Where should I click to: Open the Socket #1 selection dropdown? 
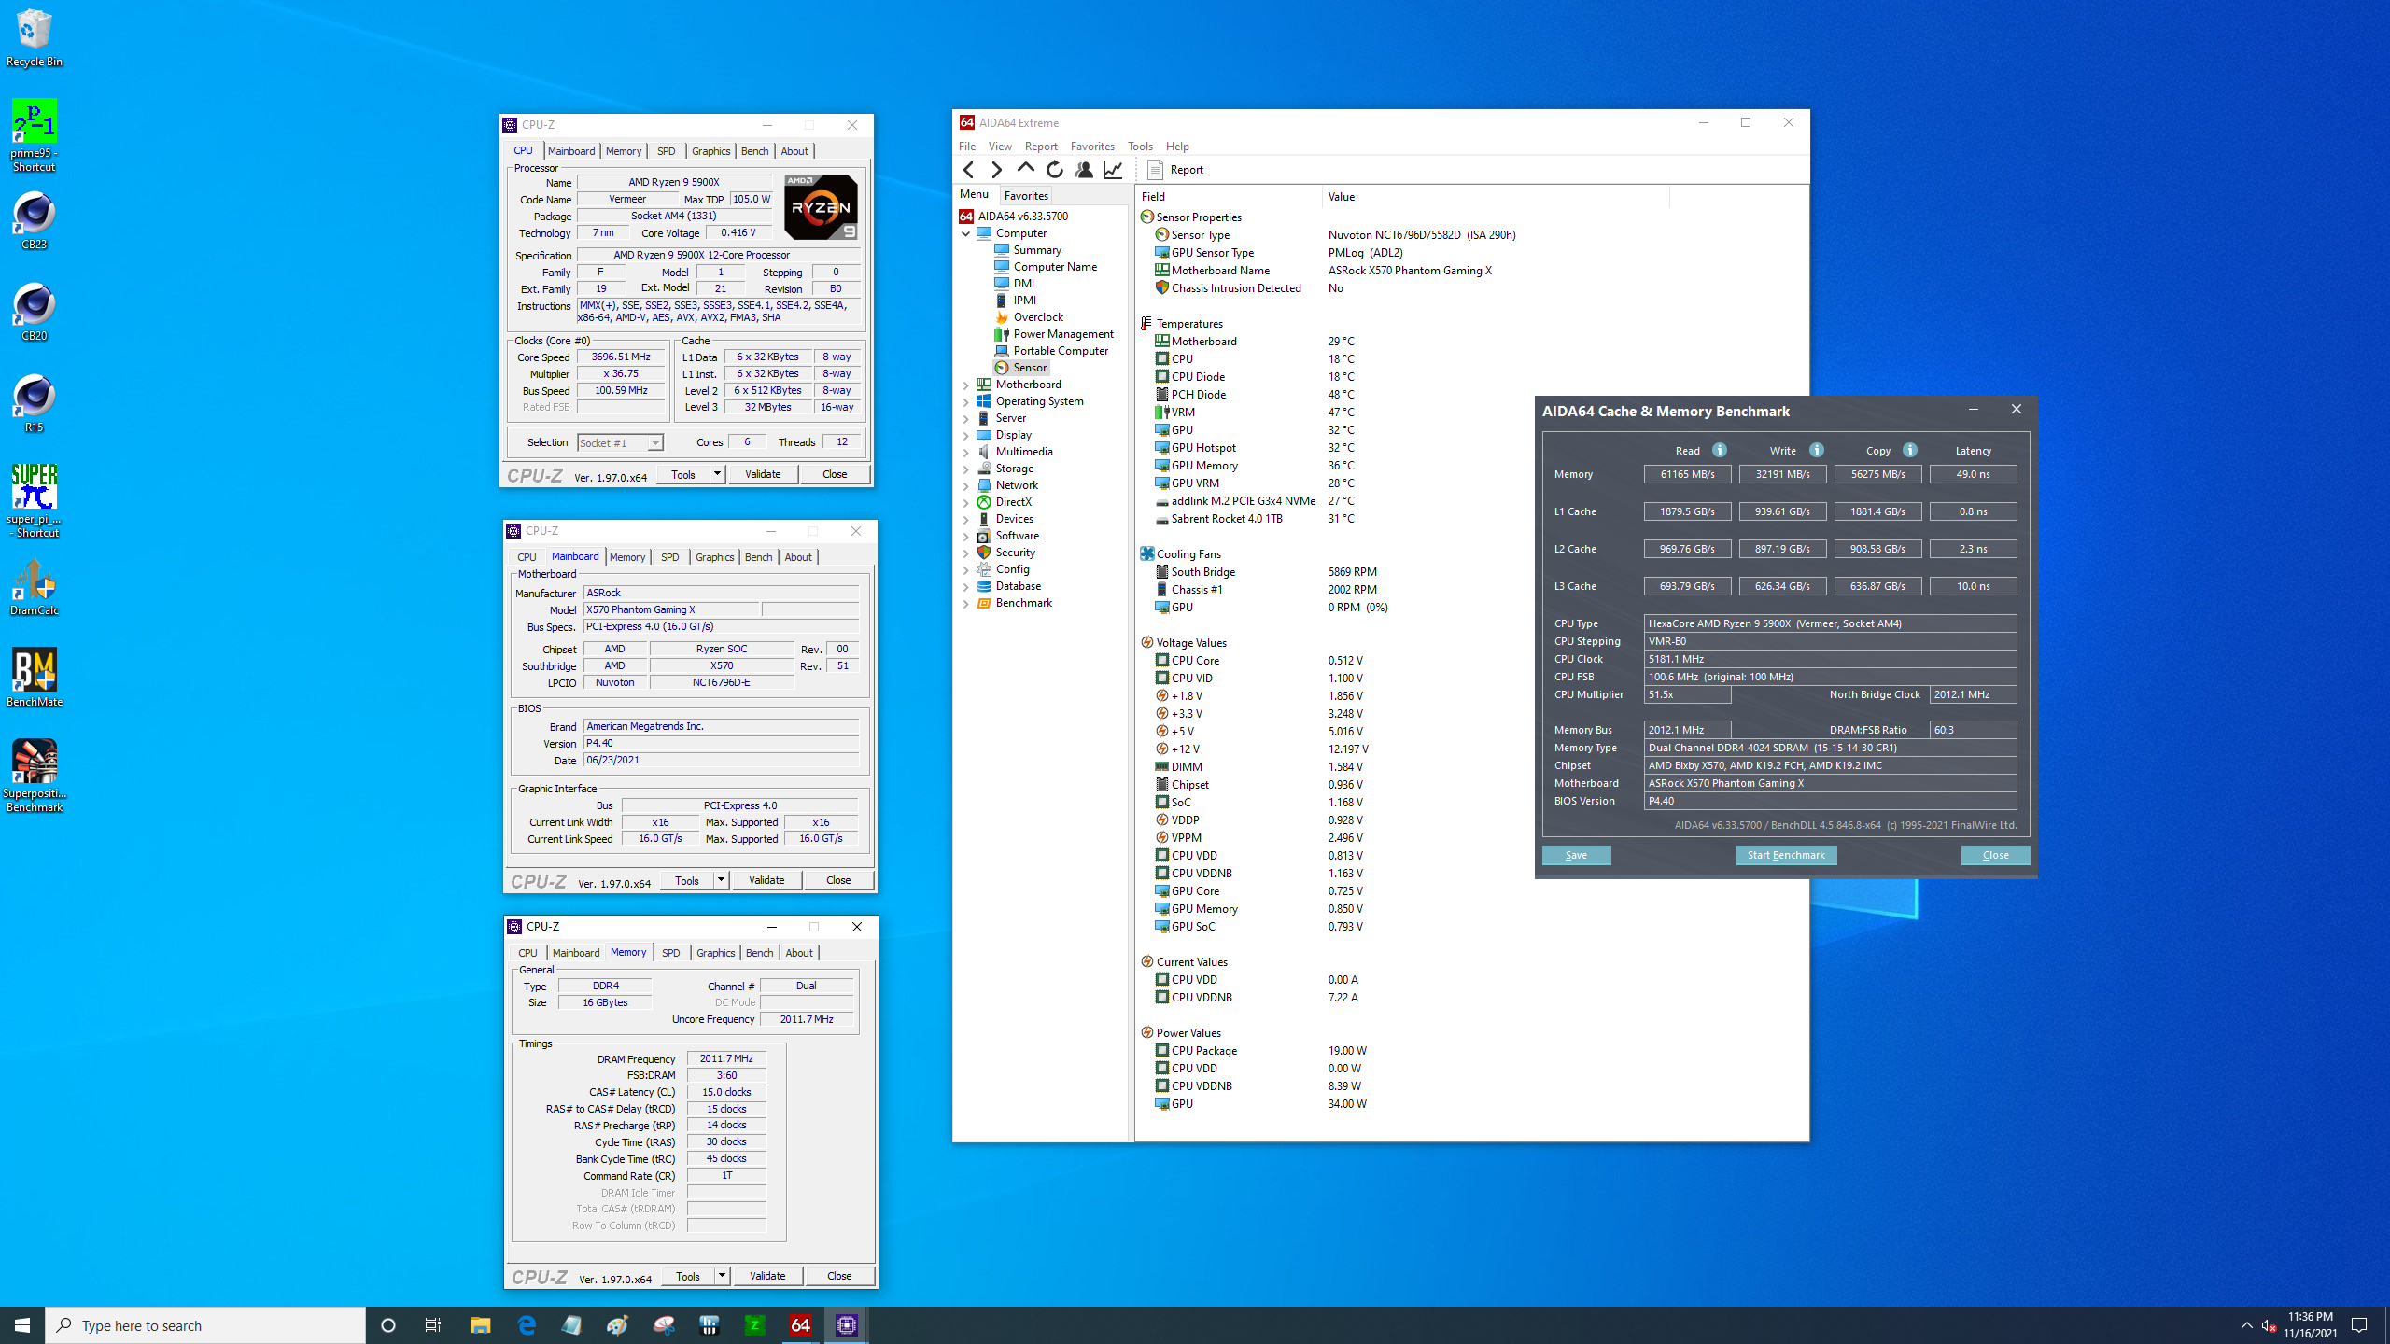click(x=620, y=443)
